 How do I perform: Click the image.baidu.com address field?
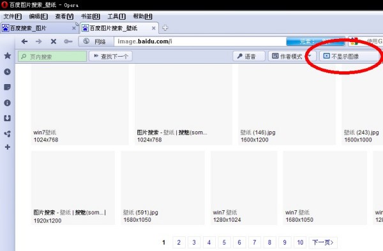[x=200, y=41]
